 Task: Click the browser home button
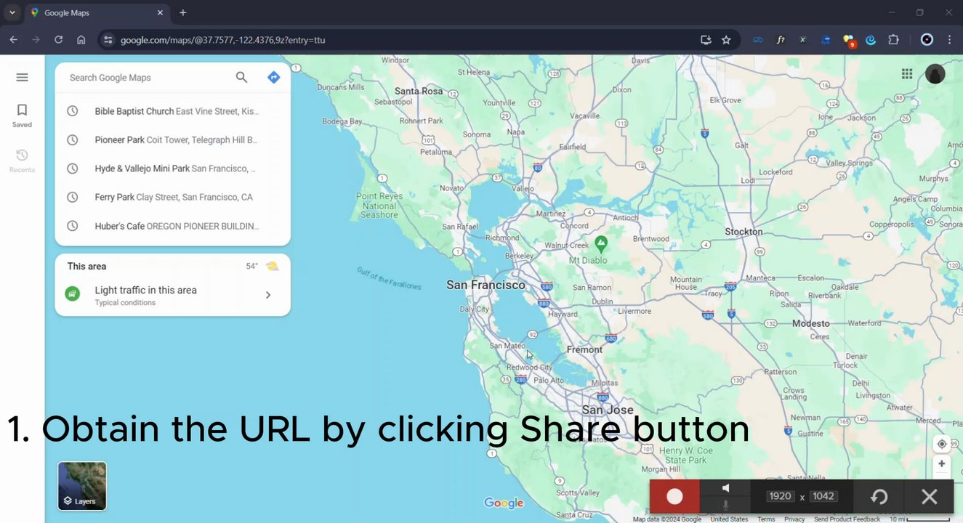click(81, 40)
